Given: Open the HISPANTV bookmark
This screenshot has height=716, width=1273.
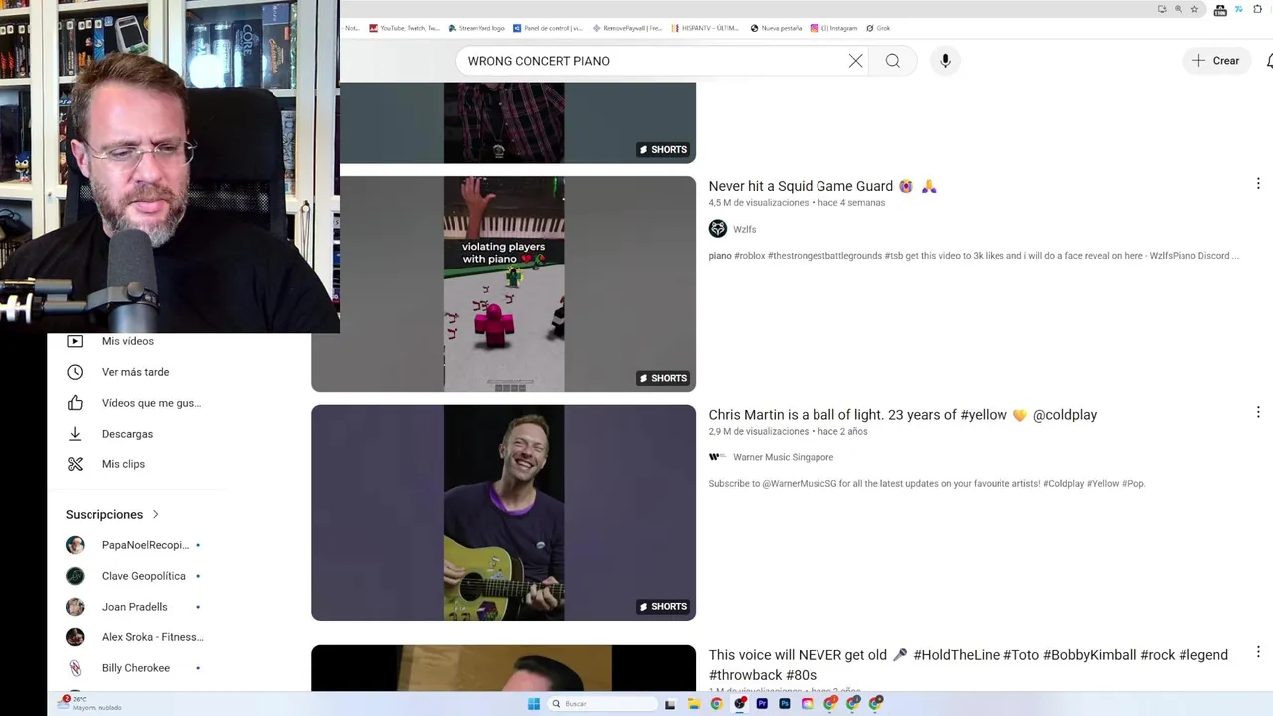Looking at the screenshot, I should click(705, 28).
